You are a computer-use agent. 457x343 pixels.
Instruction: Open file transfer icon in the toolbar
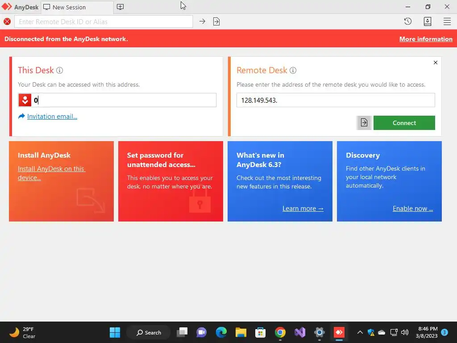[216, 21]
